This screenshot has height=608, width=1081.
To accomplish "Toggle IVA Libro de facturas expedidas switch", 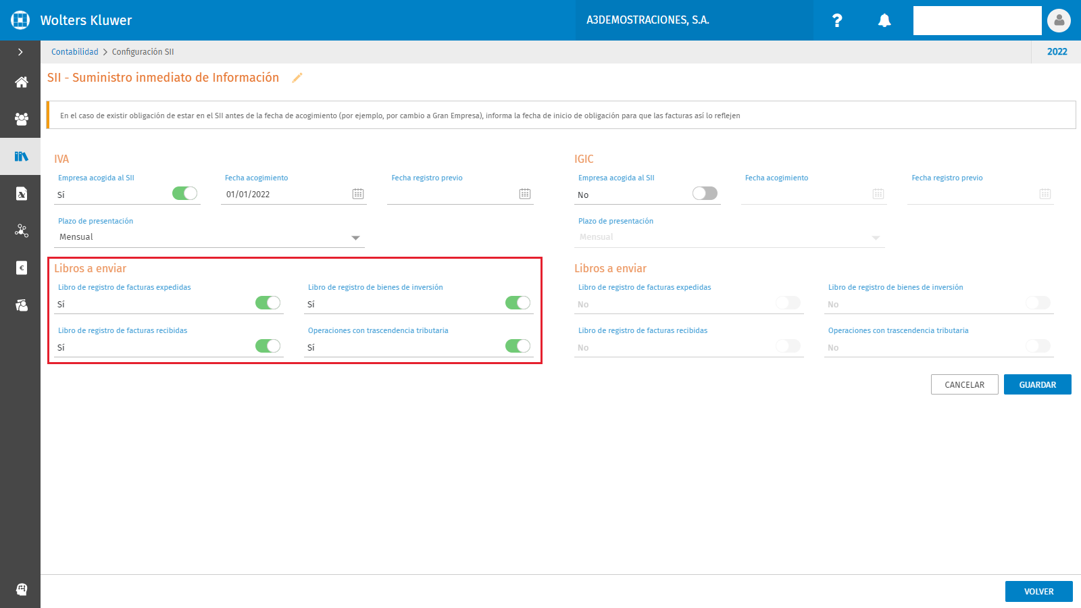I will (268, 303).
